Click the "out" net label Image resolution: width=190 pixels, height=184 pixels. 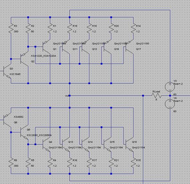(x=67, y=96)
